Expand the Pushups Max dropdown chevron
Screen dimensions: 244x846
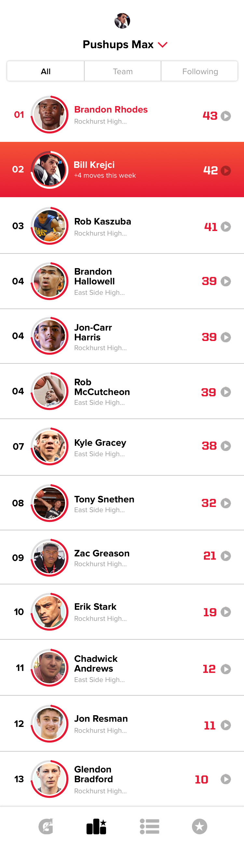[x=163, y=45]
